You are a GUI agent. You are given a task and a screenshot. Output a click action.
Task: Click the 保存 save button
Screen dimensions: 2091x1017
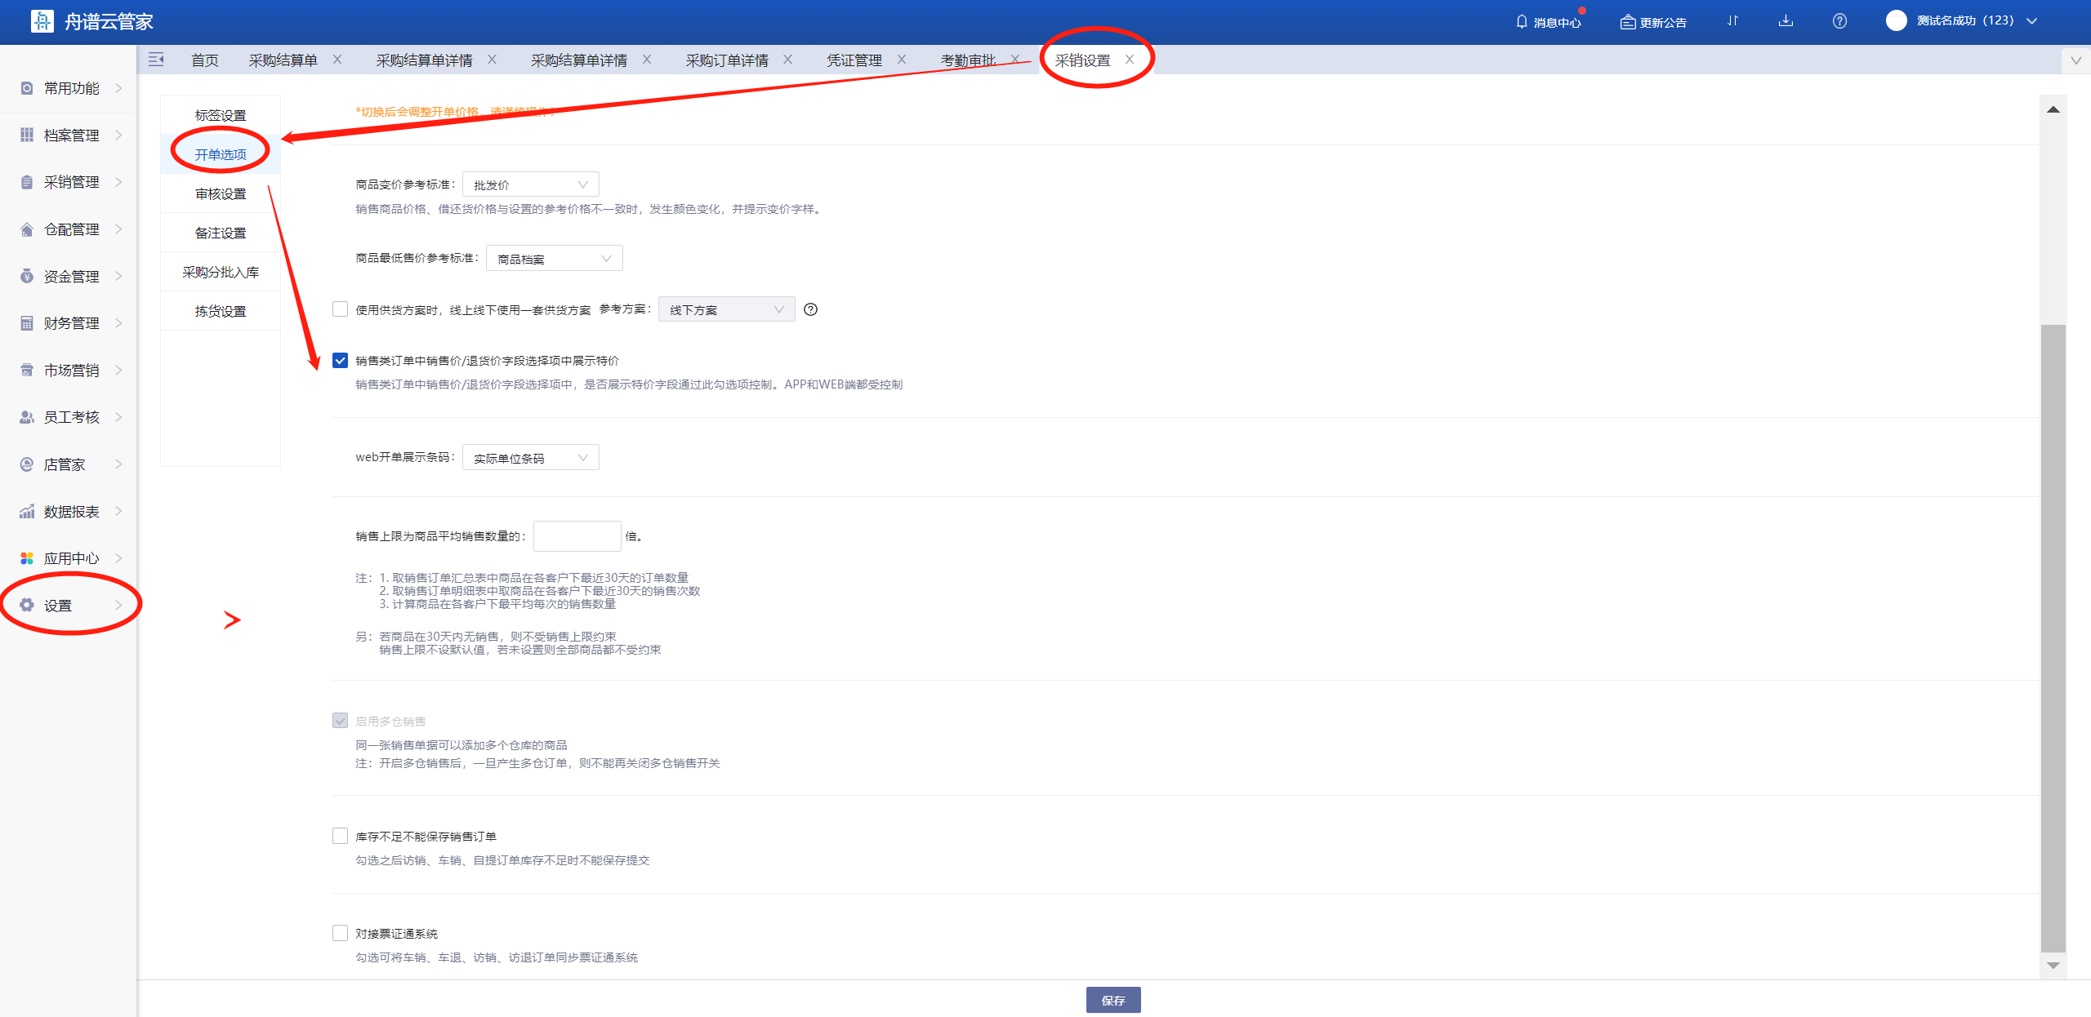tap(1112, 1000)
